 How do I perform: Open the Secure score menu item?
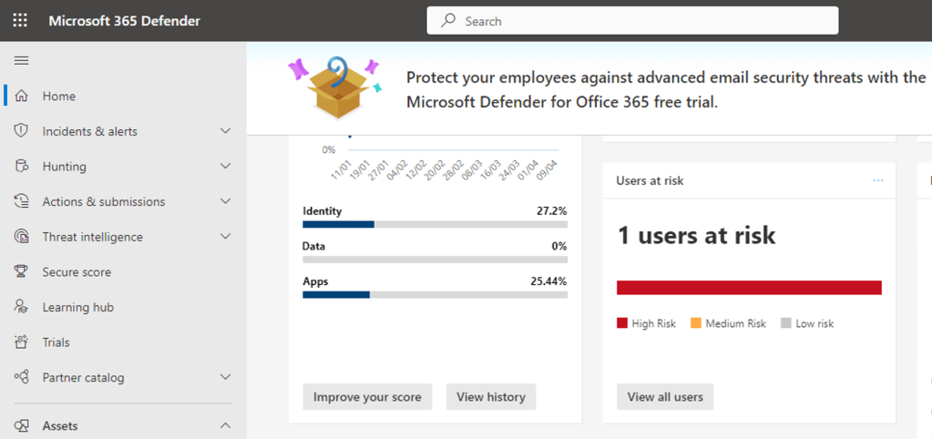coord(76,271)
